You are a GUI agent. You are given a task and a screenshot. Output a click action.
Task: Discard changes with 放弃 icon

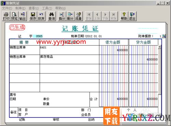tap(41, 16)
